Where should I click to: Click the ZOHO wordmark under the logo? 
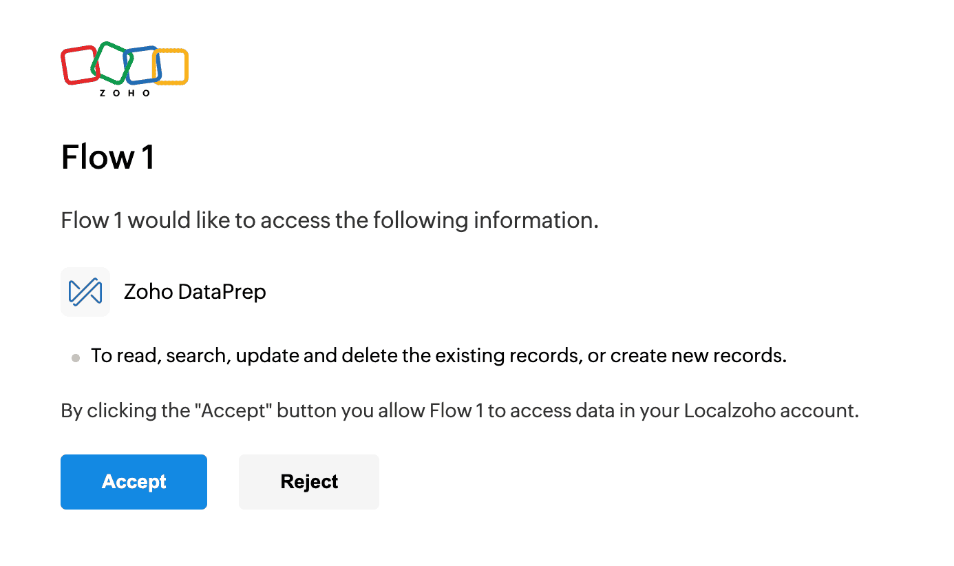125,93
